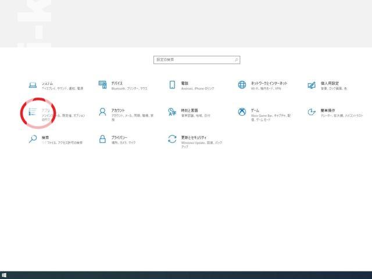Focus the 設定の検索 search field
This screenshot has width=372, height=279.
193,60
